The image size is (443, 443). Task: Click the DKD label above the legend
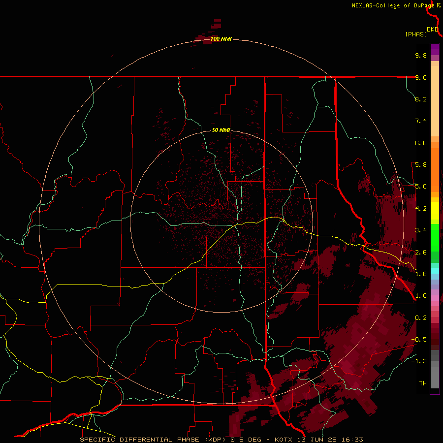pyautogui.click(x=433, y=29)
